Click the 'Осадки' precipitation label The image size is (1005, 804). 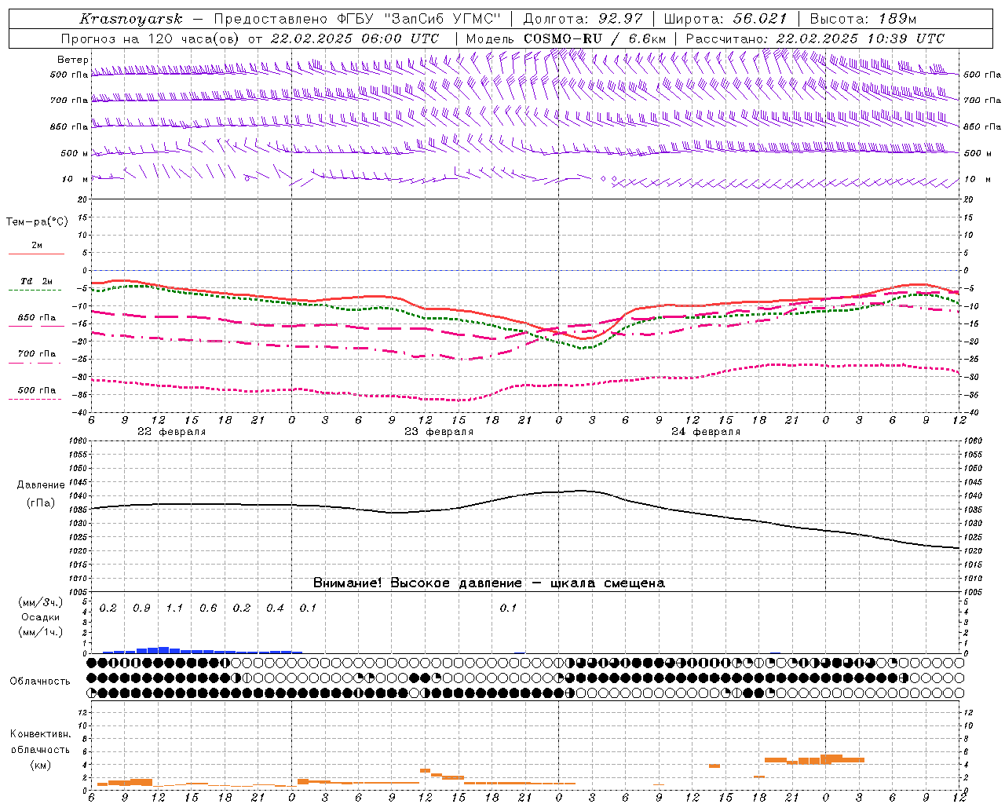coord(41,617)
